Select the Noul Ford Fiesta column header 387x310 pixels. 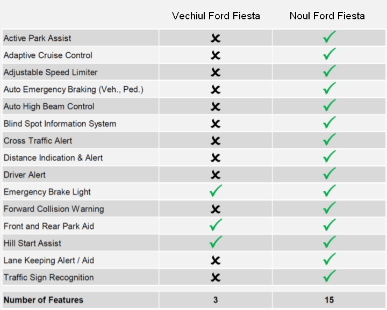[327, 16]
